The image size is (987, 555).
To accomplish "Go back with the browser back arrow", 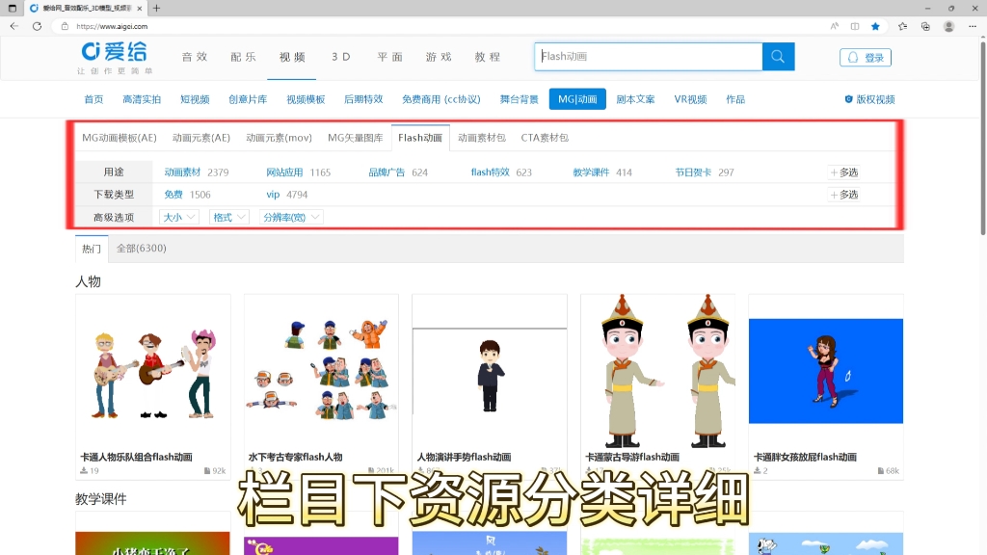I will [x=13, y=26].
